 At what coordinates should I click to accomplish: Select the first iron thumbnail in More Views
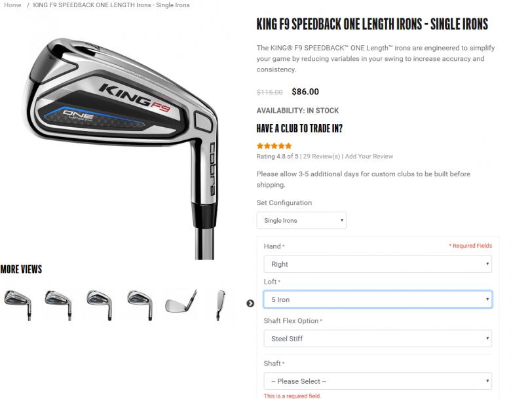[18, 305]
